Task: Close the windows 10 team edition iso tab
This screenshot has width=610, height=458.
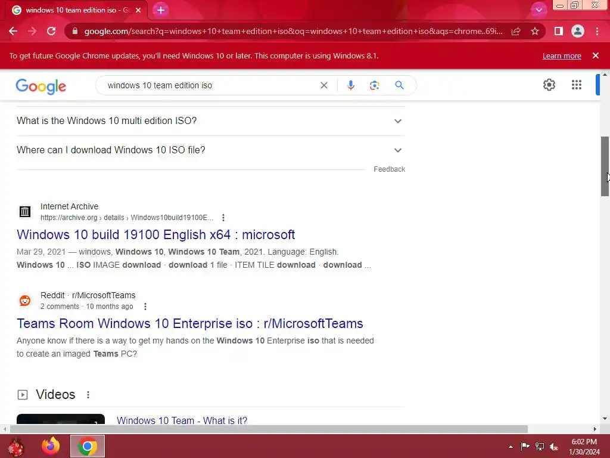Action: pyautogui.click(x=138, y=10)
